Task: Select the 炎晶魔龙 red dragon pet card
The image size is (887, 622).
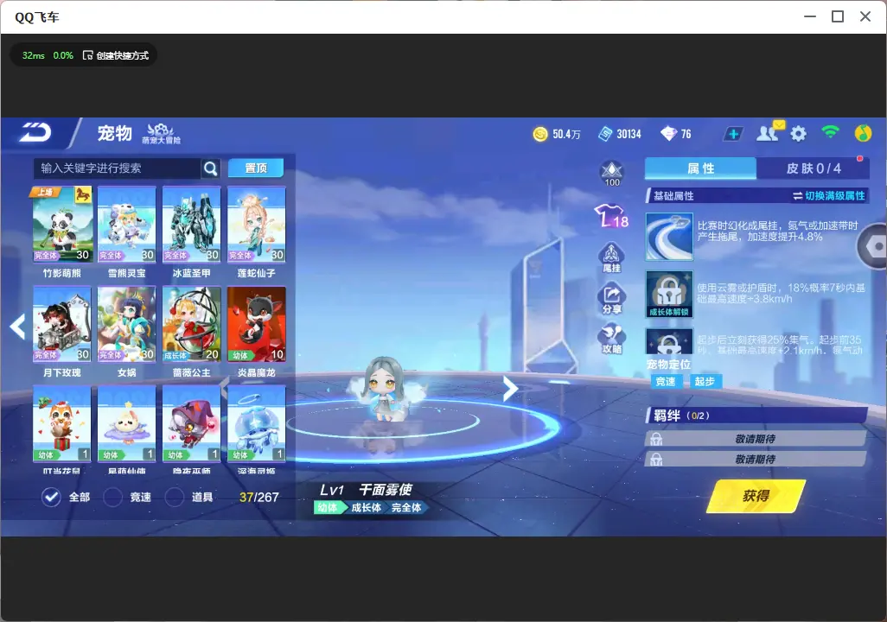Action: tap(256, 324)
